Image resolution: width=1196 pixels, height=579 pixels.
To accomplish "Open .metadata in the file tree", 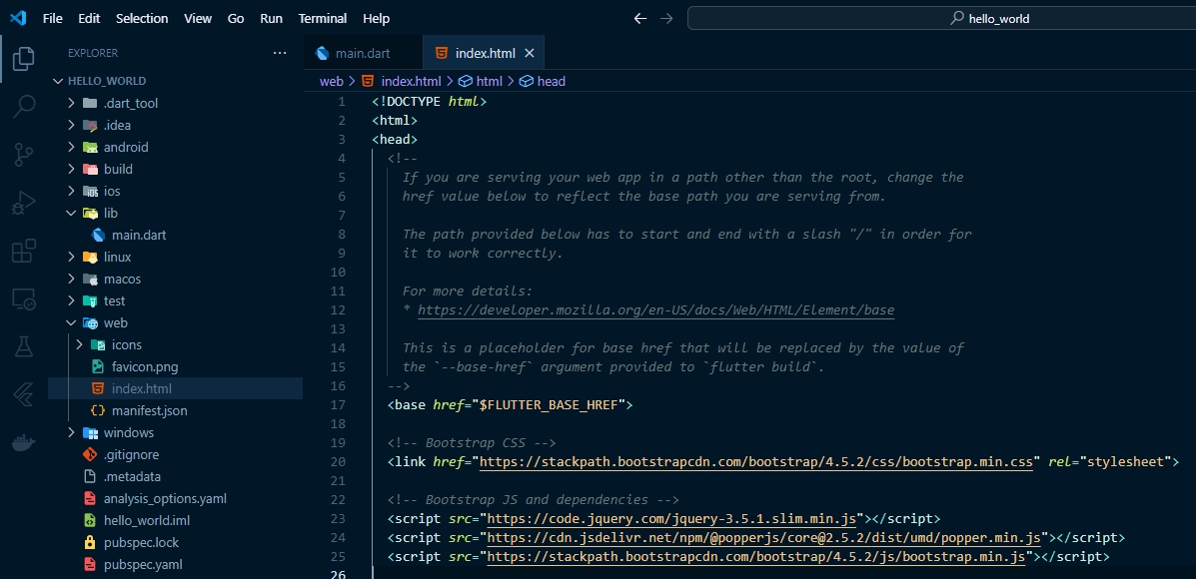I will coord(132,477).
